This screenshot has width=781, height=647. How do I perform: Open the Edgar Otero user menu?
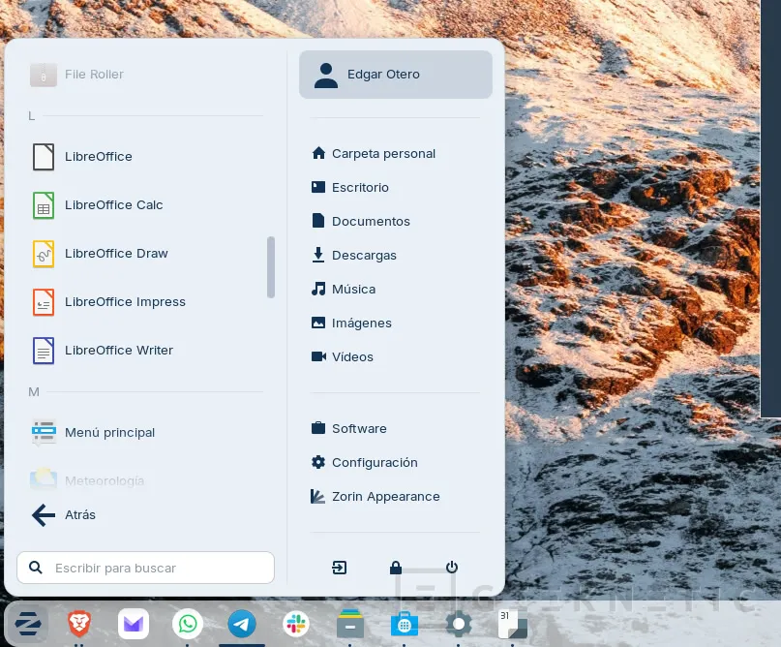(383, 75)
